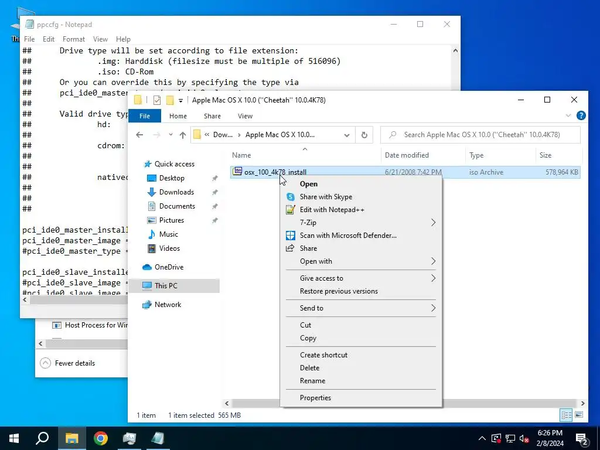Viewport: 600px width, 450px height.
Task: Click the Notepad++ icon in context menu
Action: (291, 210)
